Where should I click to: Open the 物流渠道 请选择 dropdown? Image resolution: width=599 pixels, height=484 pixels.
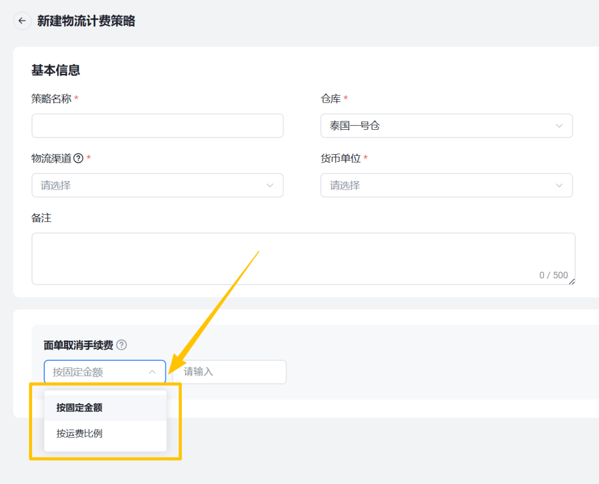click(x=150, y=185)
